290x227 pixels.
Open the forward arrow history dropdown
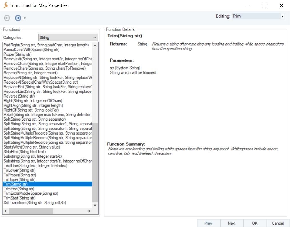pos(25,18)
